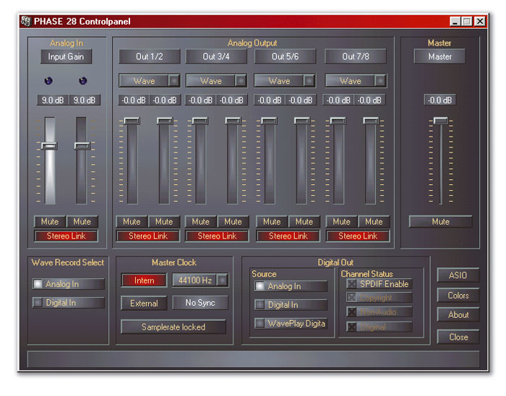This screenshot has height=396, width=506.
Task: Open the Colors settings
Action: click(458, 296)
